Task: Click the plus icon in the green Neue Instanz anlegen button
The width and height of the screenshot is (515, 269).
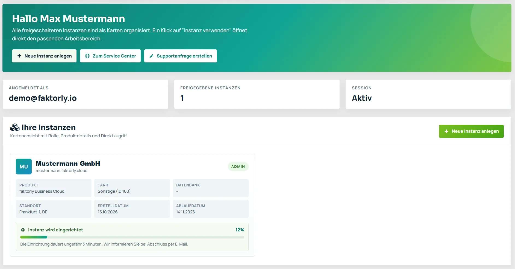Action: pos(446,131)
